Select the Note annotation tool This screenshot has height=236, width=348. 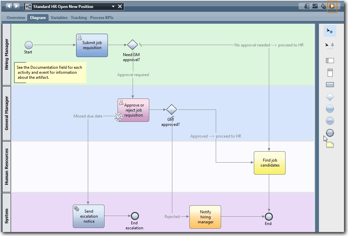click(330, 145)
